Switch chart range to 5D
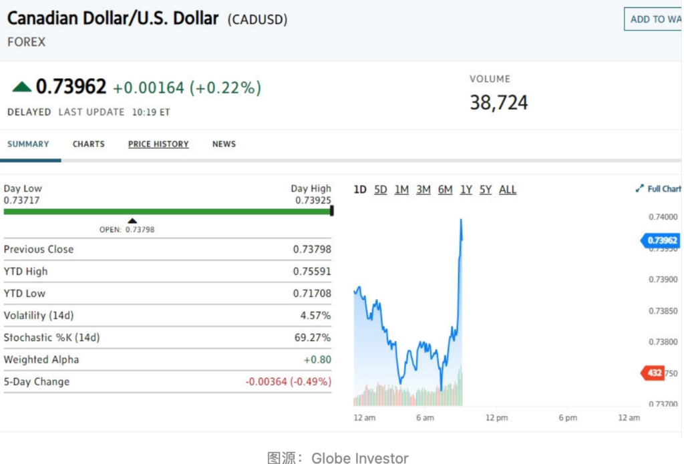This screenshot has width=684, height=464. tap(381, 190)
